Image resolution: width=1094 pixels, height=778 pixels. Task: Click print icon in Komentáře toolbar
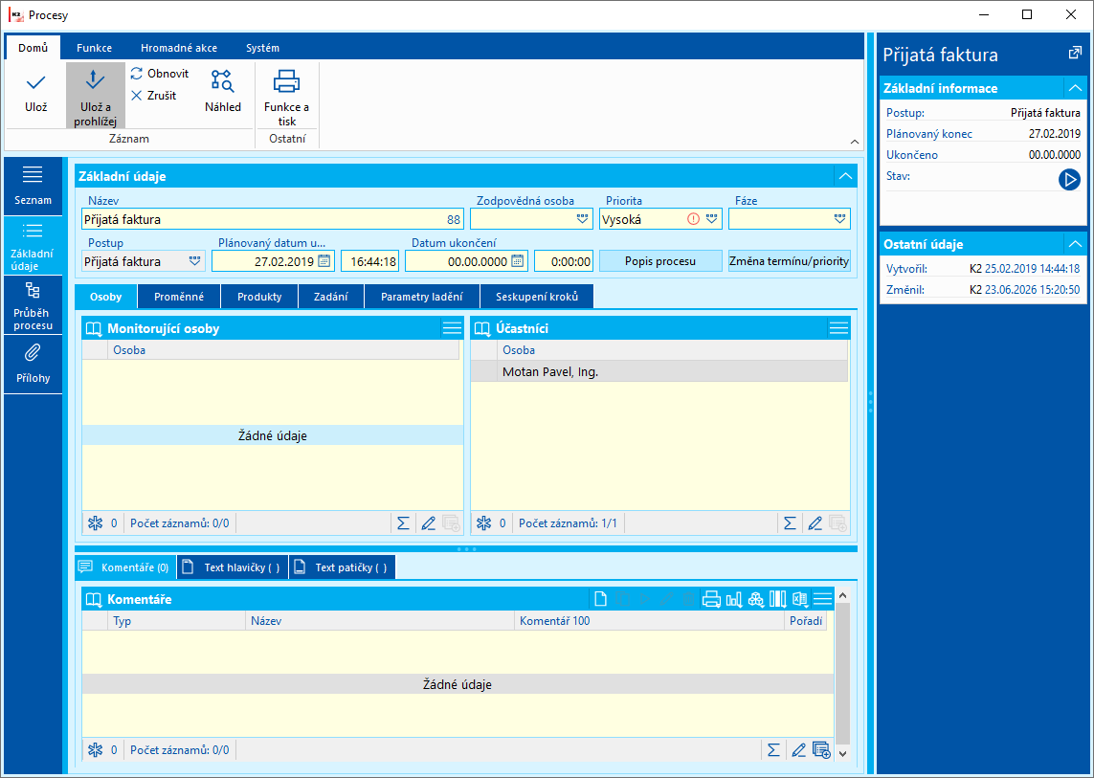[711, 599]
